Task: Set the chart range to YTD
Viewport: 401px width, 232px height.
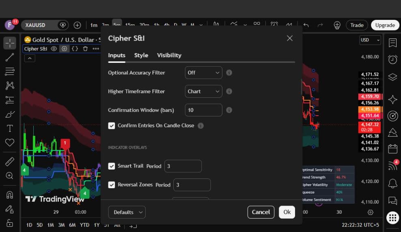Action: coord(84,225)
